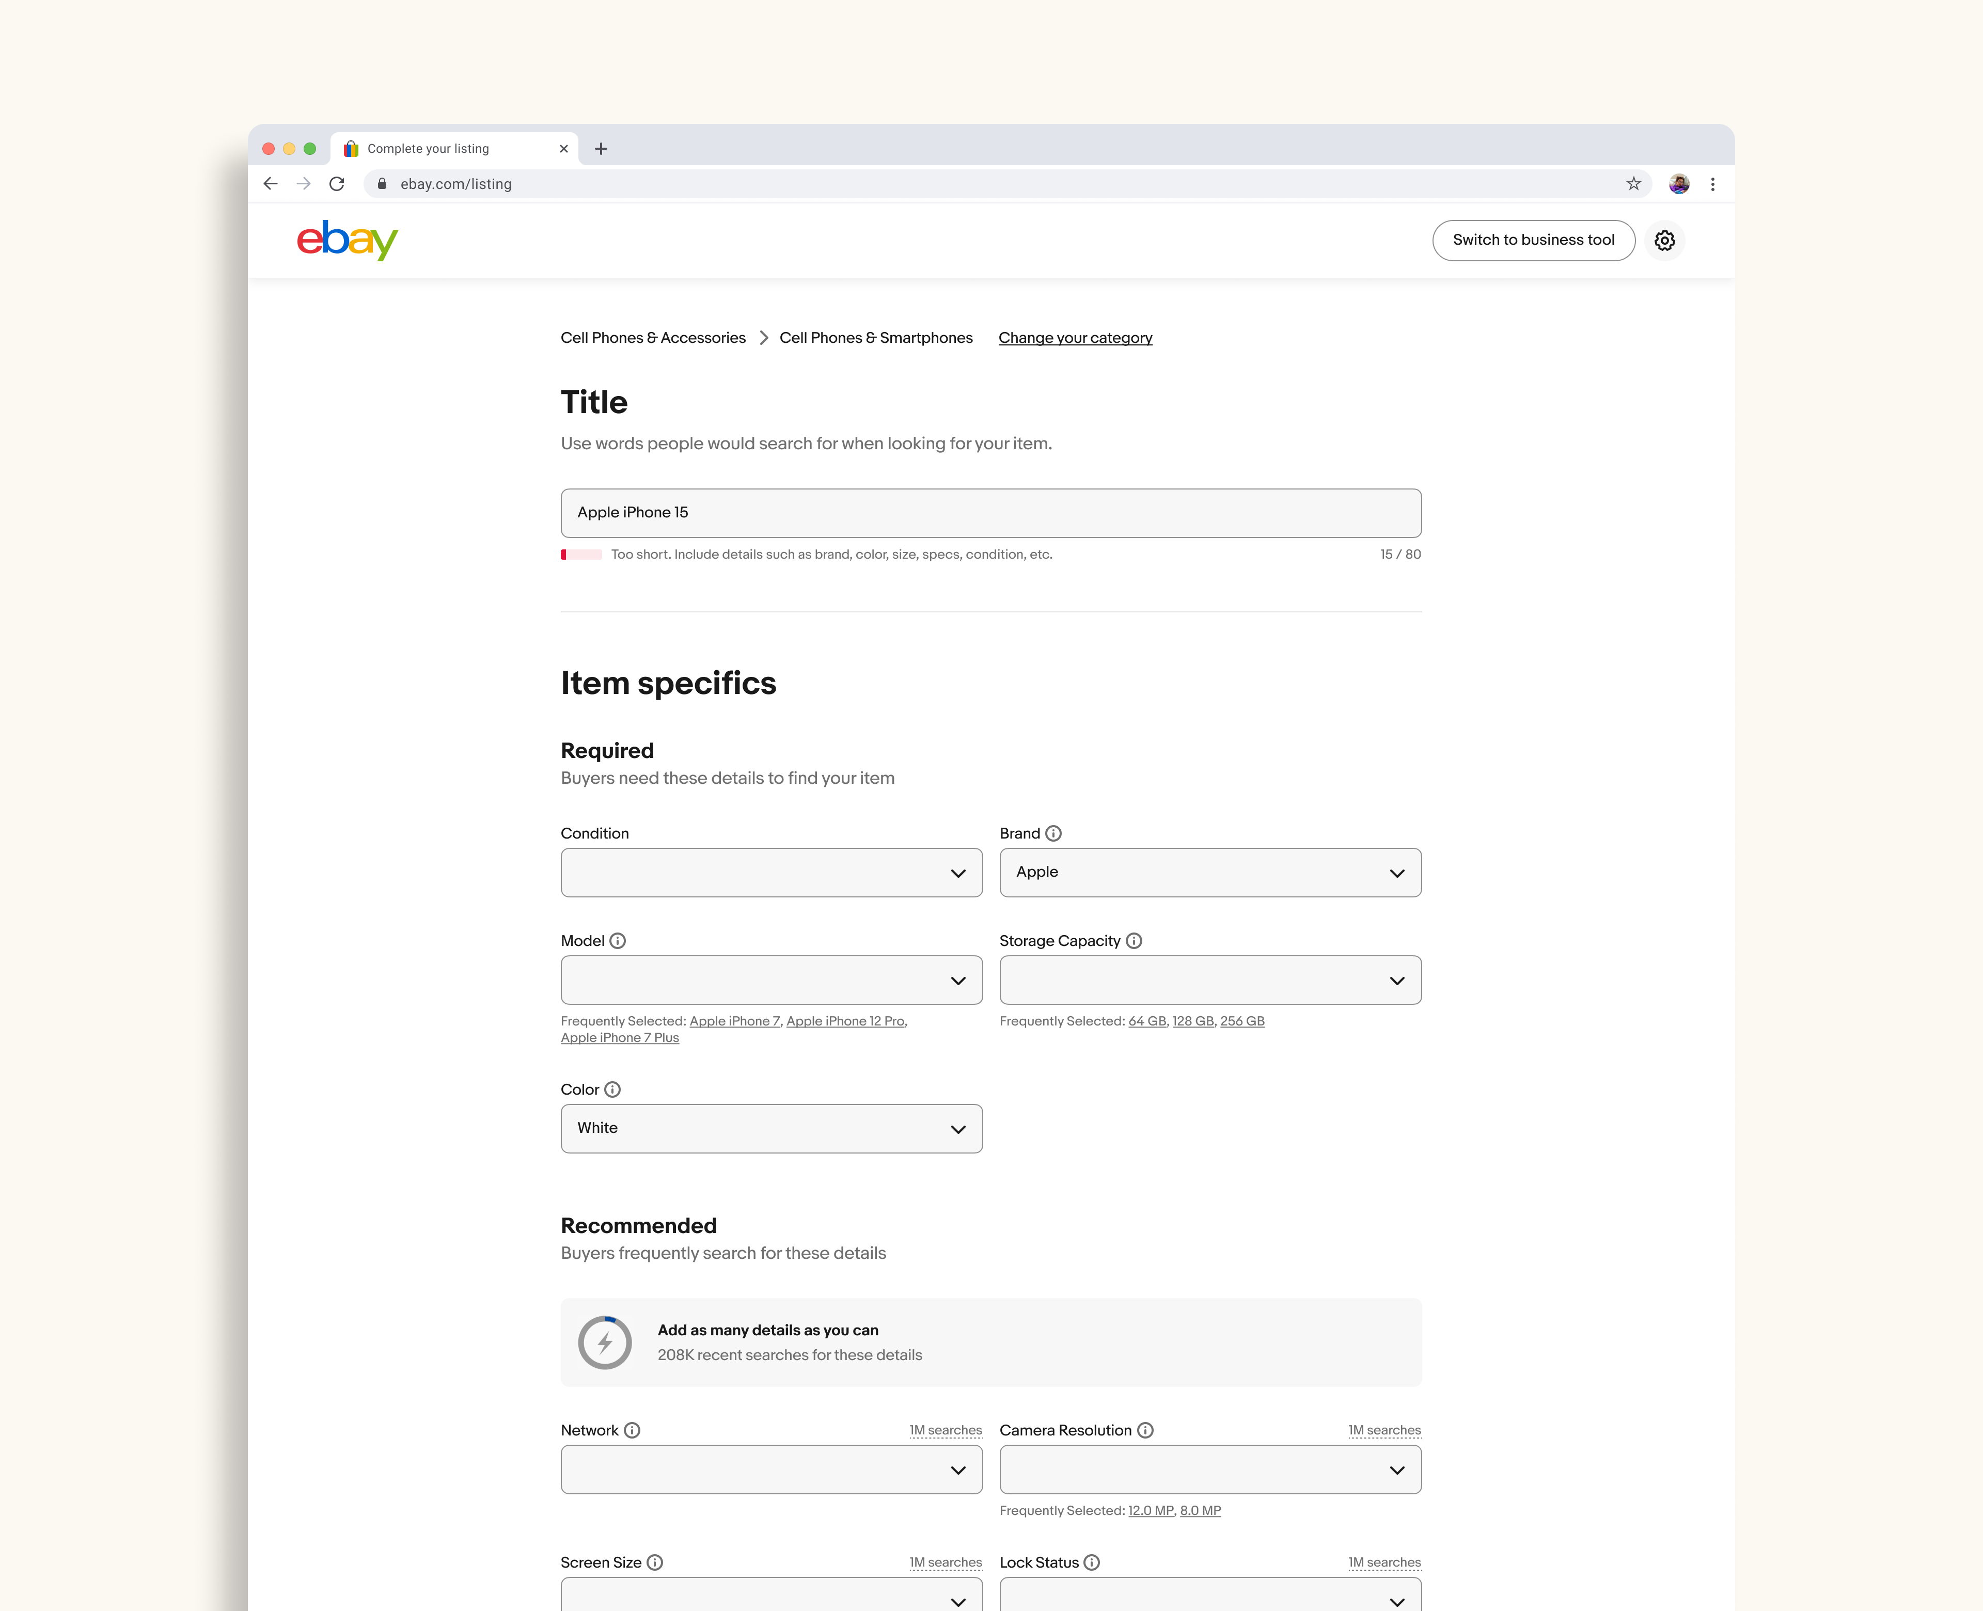Select 256 GB storage suggestion
1983x1611 pixels.
click(1242, 1021)
